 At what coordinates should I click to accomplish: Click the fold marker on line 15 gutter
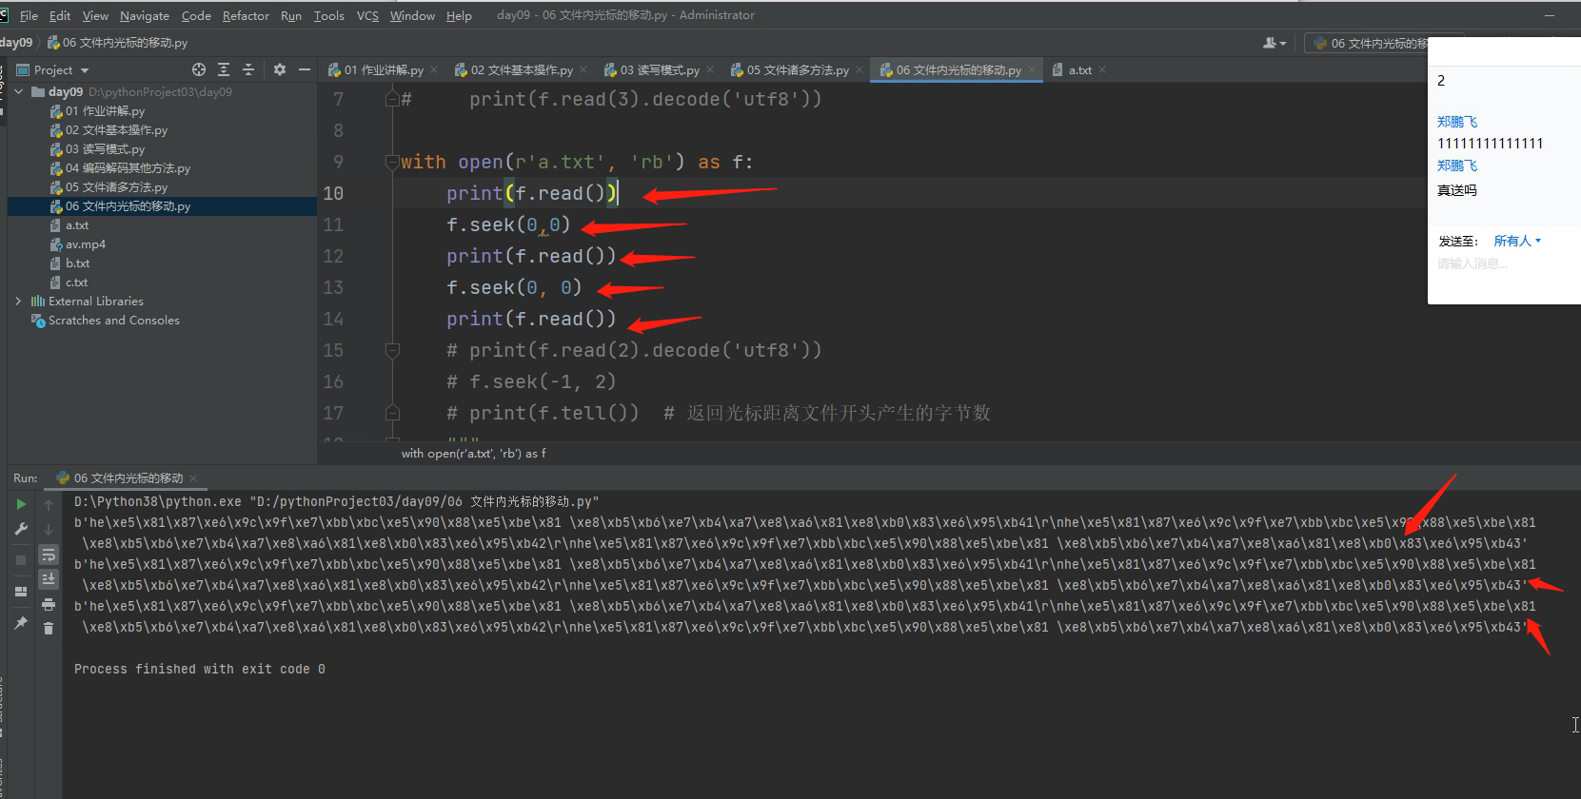point(392,350)
